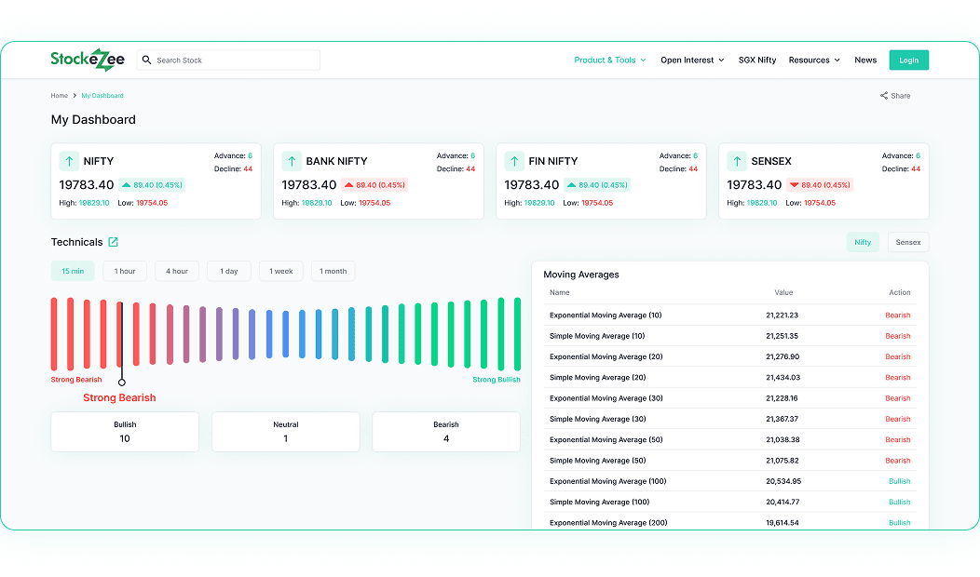Image resolution: width=980 pixels, height=577 pixels.
Task: Expand the Product & Tools menu
Action: (610, 60)
